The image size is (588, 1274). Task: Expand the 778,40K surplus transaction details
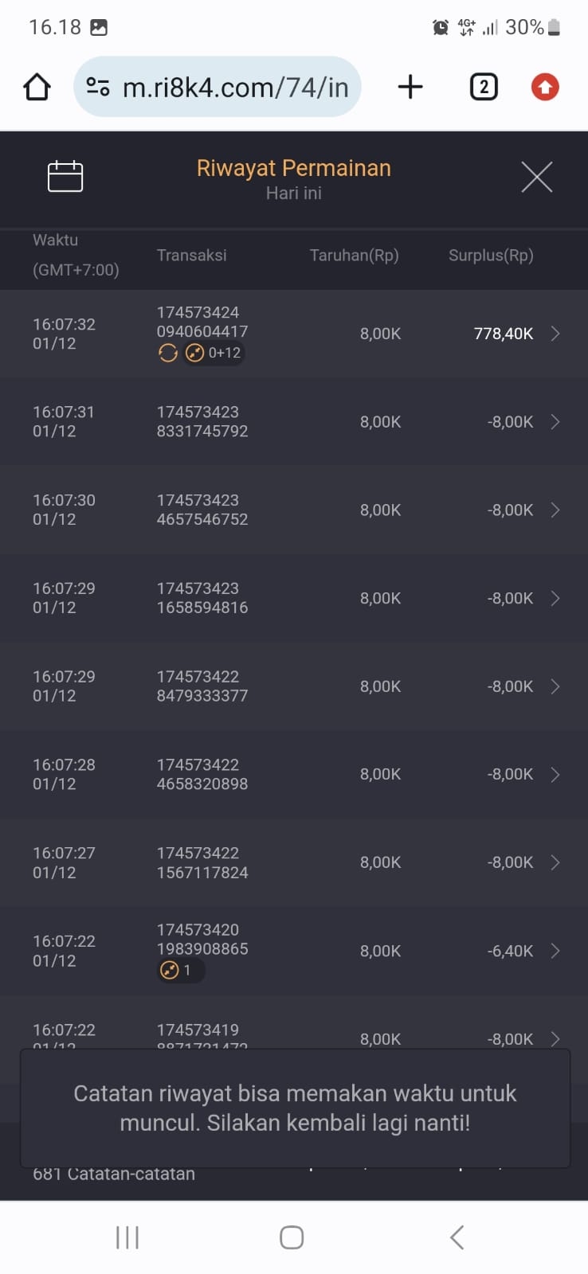tap(555, 334)
